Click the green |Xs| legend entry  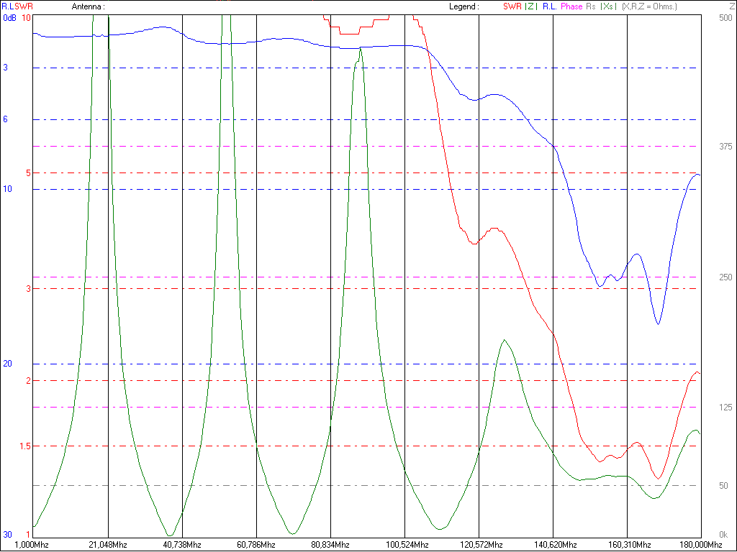pyautogui.click(x=608, y=6)
